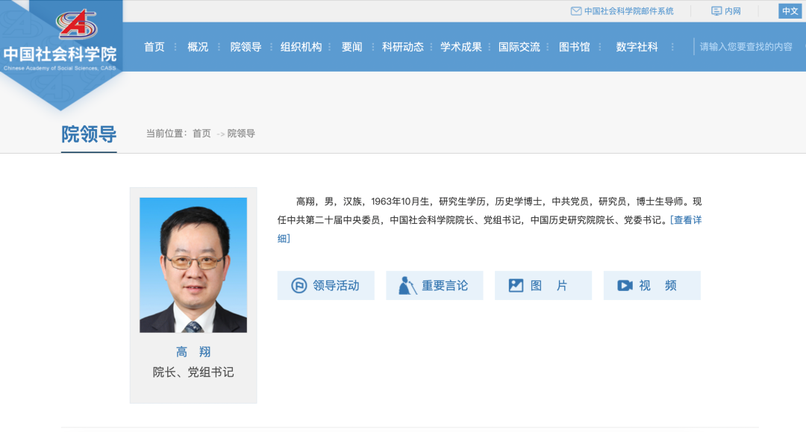The width and height of the screenshot is (806, 432).
Task: Click 首页 in the breadcrumb
Action: tap(201, 134)
